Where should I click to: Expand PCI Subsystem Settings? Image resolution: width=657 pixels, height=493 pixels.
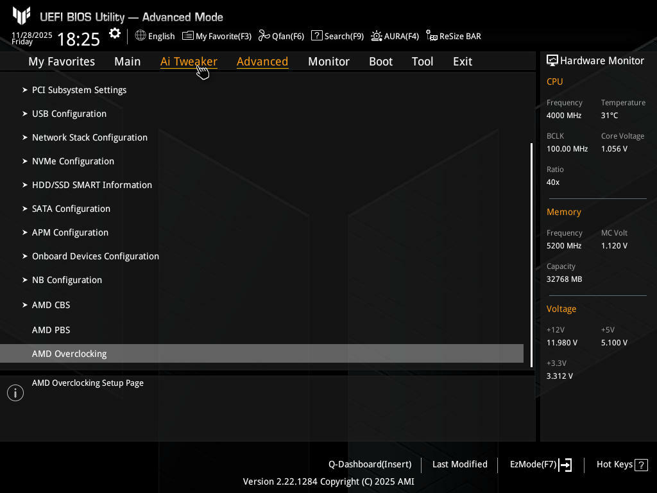79,90
